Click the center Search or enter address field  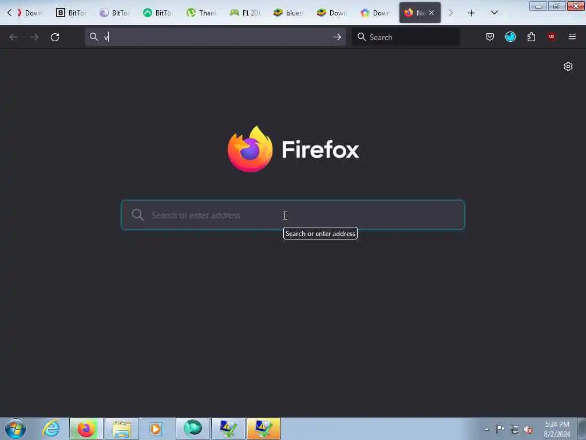[292, 215]
